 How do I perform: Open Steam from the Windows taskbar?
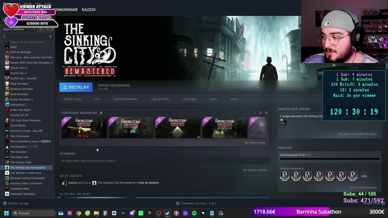click(167, 213)
